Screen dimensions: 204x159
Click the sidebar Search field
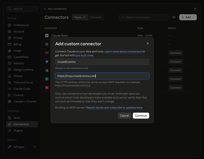(x=22, y=9)
